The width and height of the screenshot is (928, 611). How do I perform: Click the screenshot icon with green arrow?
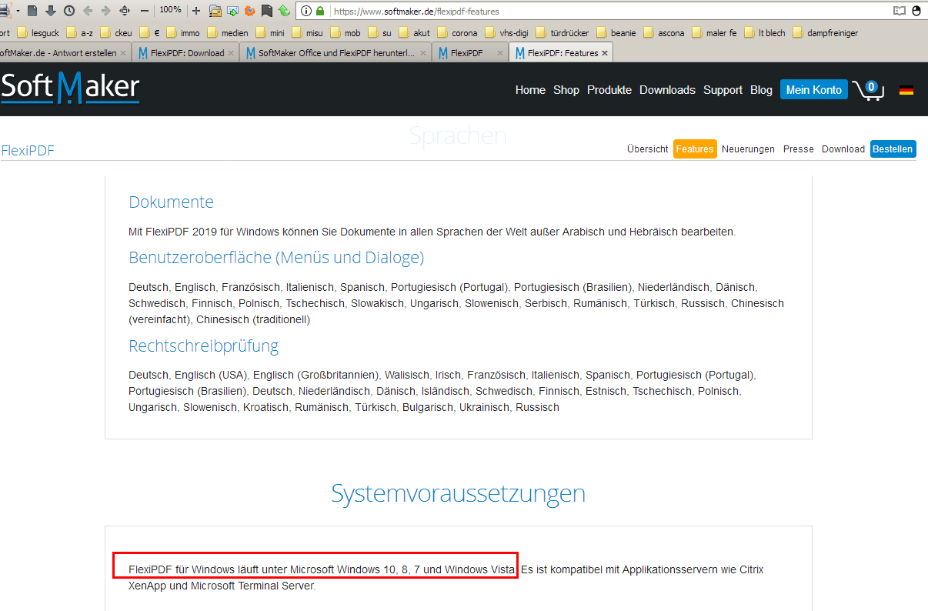tap(232, 11)
